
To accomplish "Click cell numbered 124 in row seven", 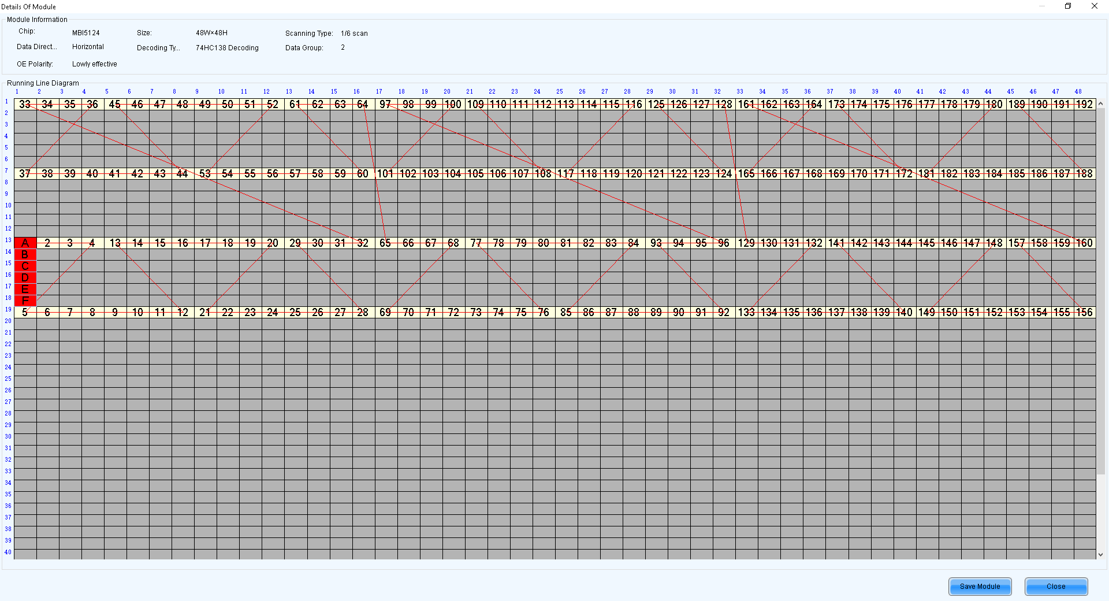I will pos(724,173).
